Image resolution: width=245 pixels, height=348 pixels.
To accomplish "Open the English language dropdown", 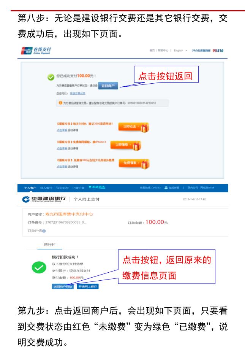I will pos(180,51).
